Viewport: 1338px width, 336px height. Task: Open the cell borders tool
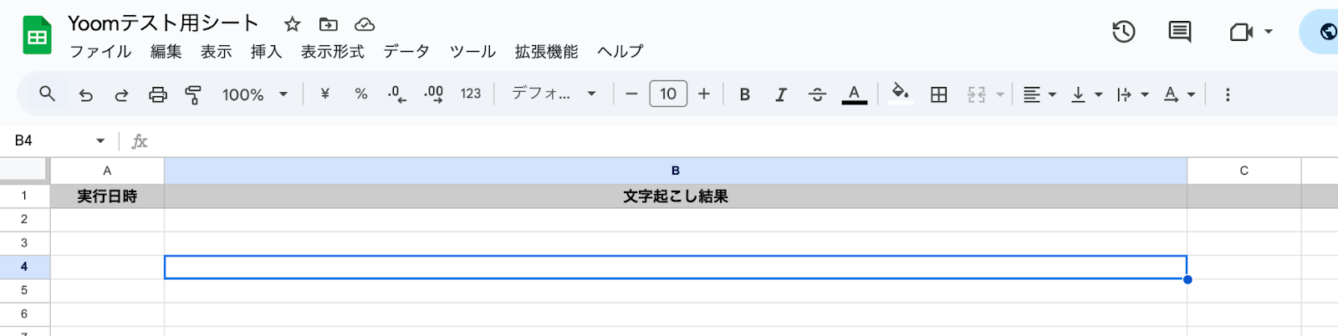coord(938,94)
